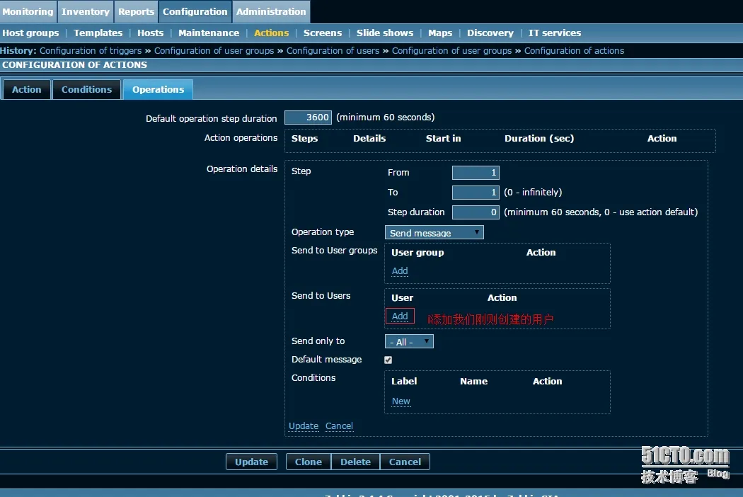
Task: Open the Administration main menu tab
Action: (x=271, y=11)
